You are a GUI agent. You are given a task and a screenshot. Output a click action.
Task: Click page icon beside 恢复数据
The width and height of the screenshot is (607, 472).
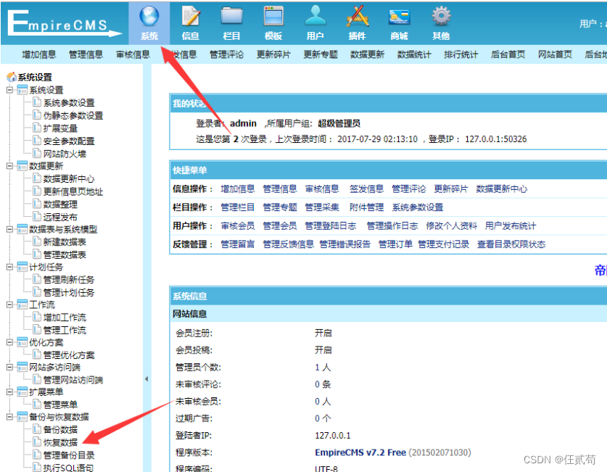click(37, 442)
